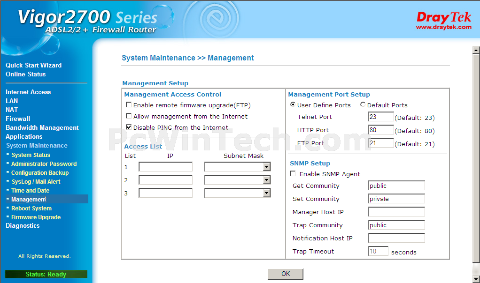Choose the Default Ports radio option

(x=363, y=104)
